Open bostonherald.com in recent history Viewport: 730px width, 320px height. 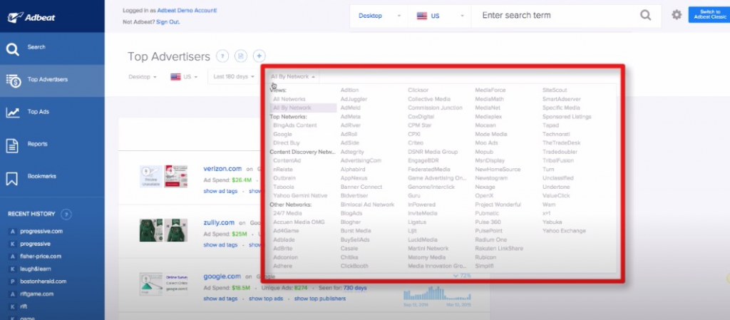click(43, 282)
